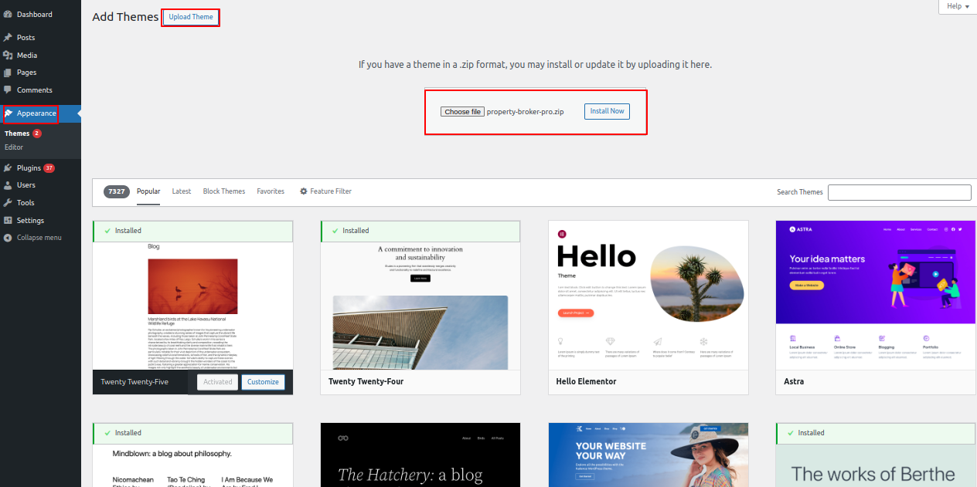The image size is (977, 487).
Task: Switch to the Latest themes tab
Action: 182,191
